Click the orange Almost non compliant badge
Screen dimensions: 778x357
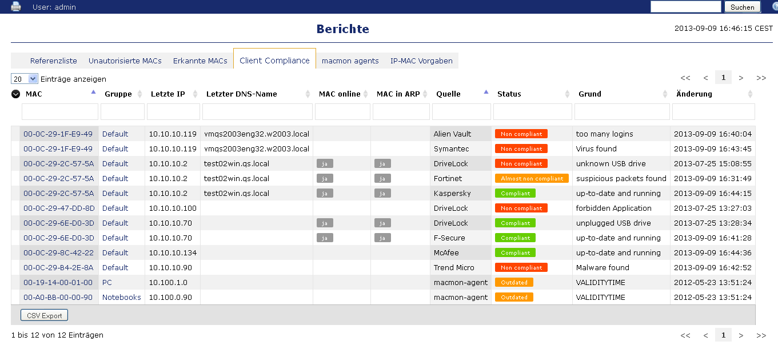pos(532,179)
